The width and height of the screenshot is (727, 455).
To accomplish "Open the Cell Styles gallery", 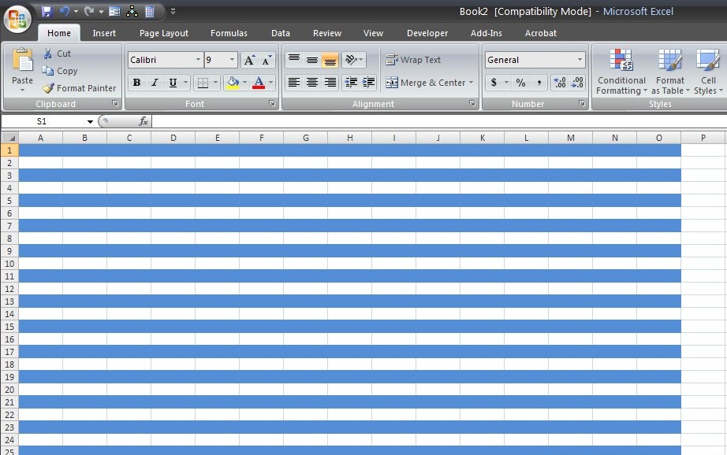I will (708, 72).
